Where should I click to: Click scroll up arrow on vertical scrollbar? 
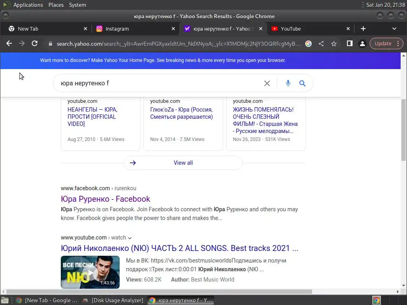pyautogui.click(x=403, y=55)
